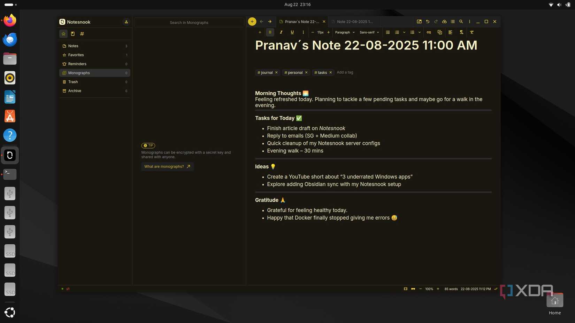The height and width of the screenshot is (323, 575).
Task: Open the Paragraph style dropdown
Action: point(345,32)
